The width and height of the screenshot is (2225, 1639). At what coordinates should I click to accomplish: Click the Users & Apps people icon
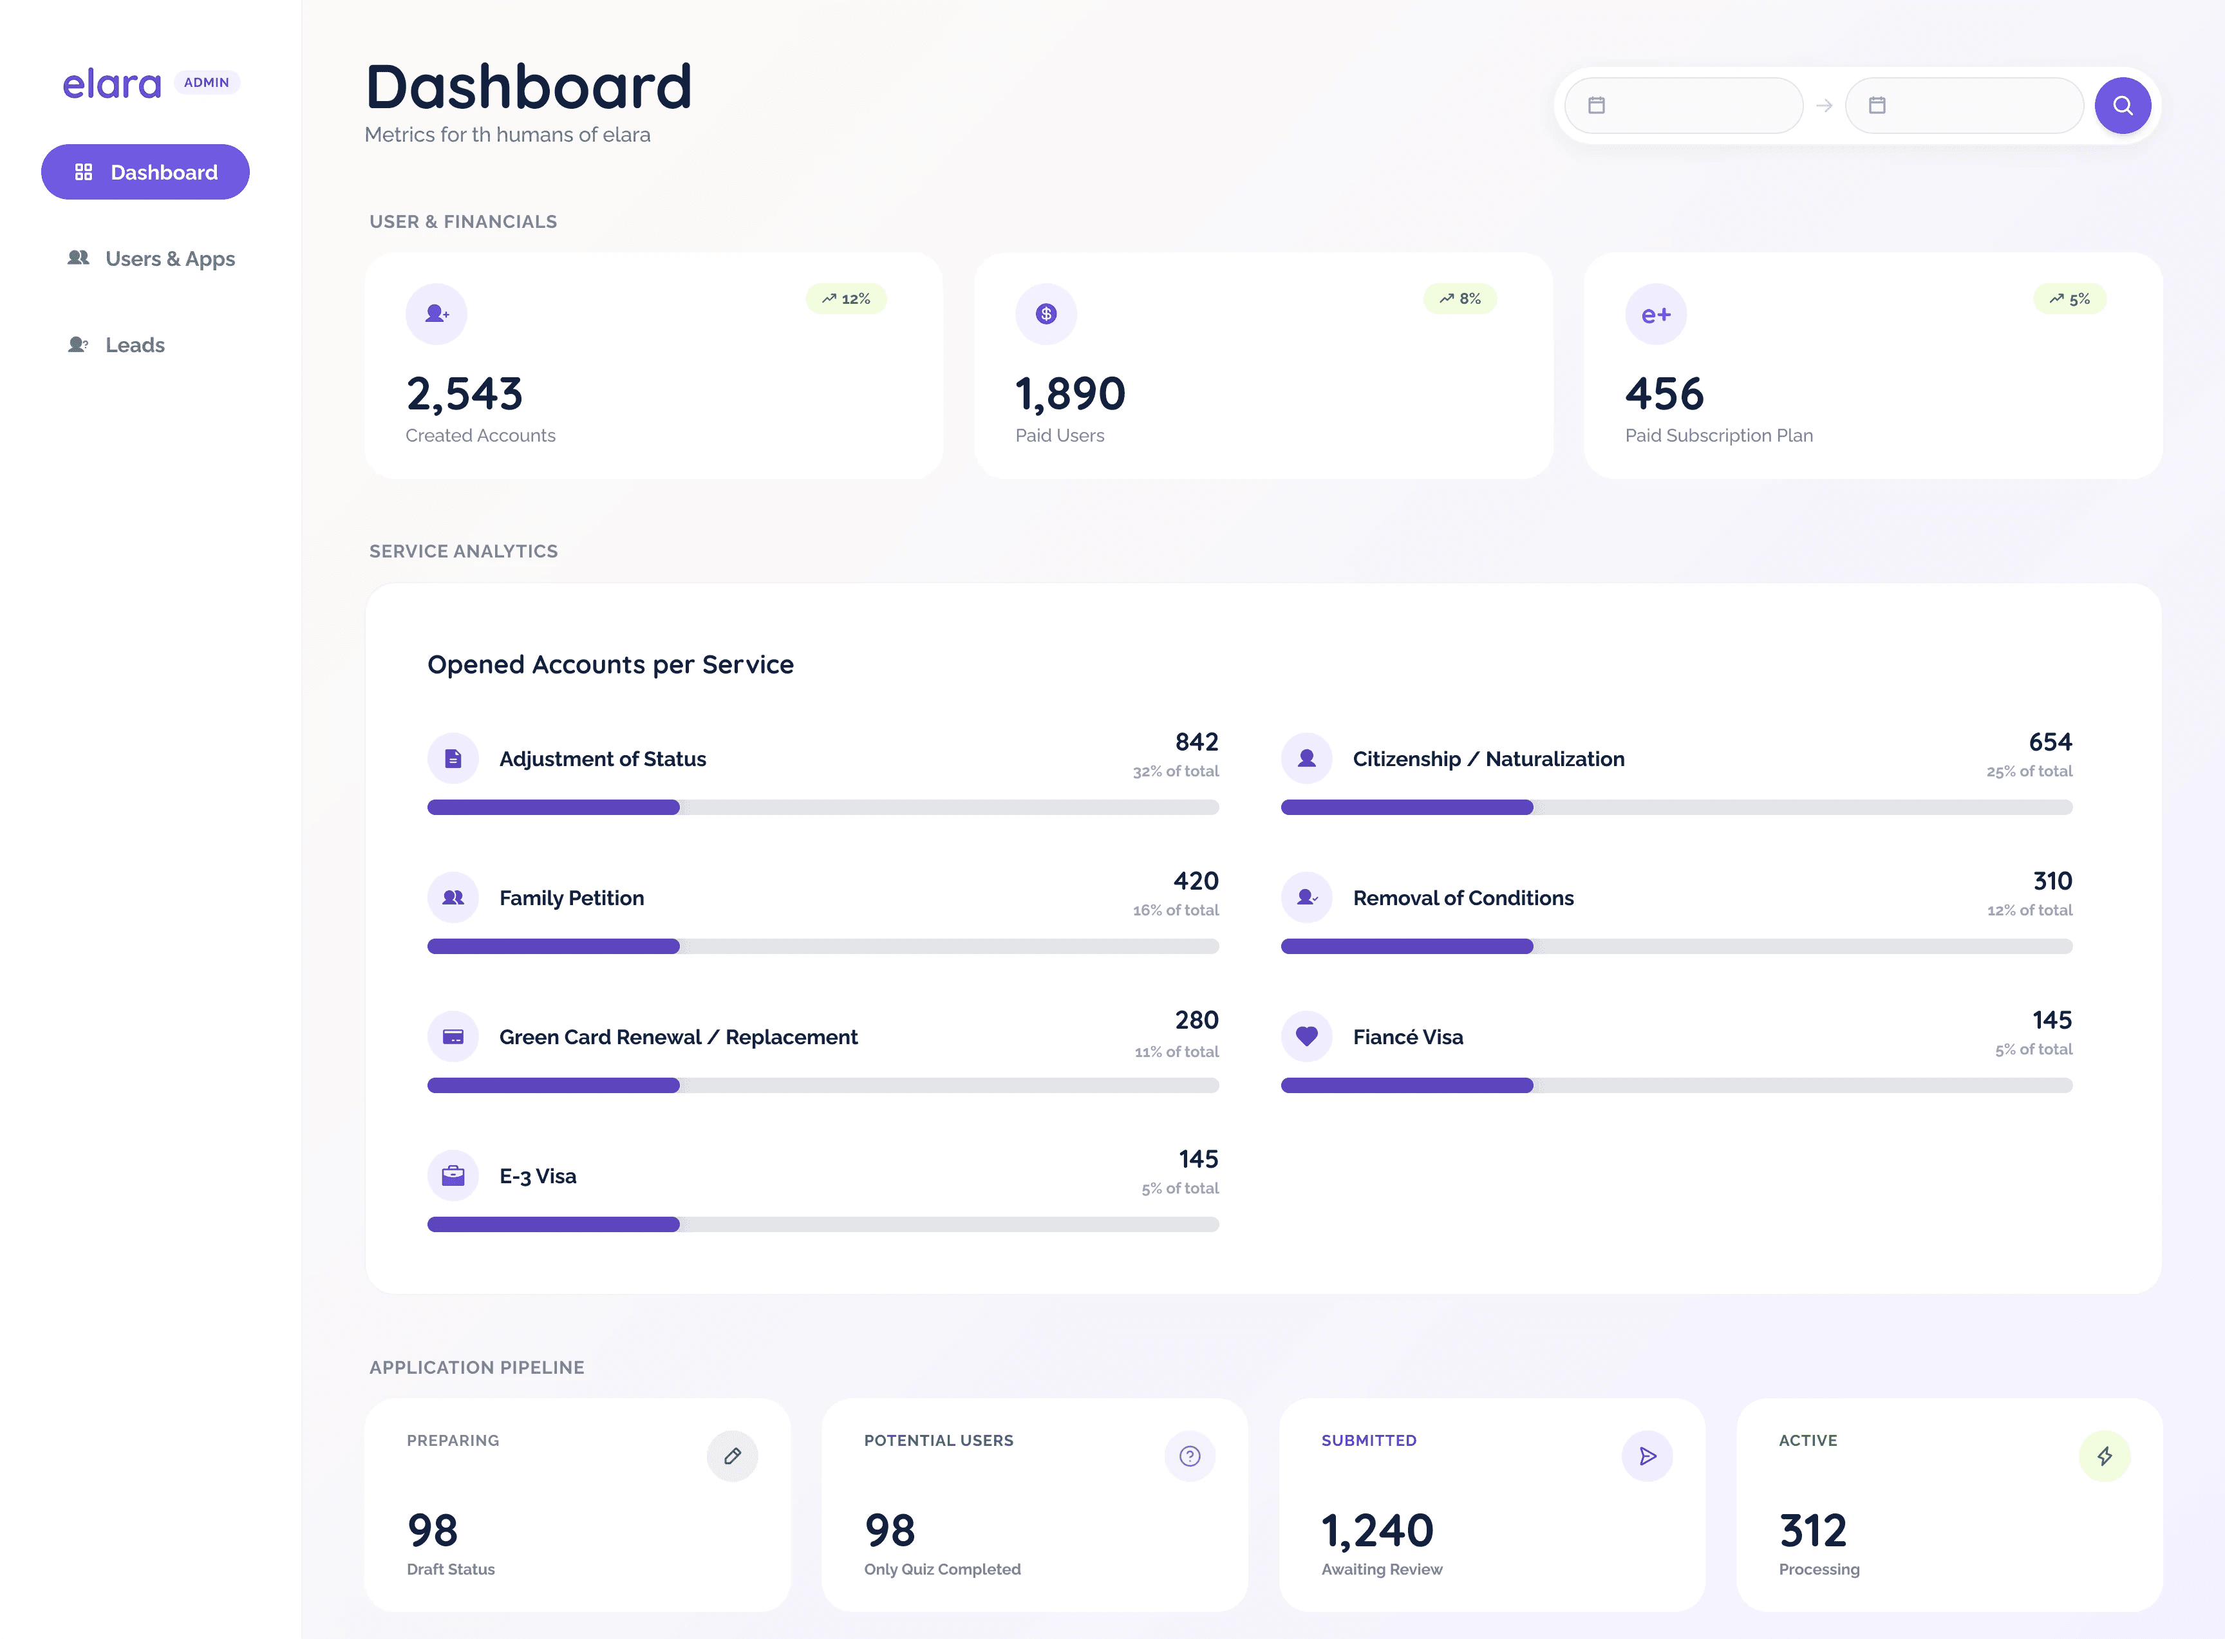79,258
